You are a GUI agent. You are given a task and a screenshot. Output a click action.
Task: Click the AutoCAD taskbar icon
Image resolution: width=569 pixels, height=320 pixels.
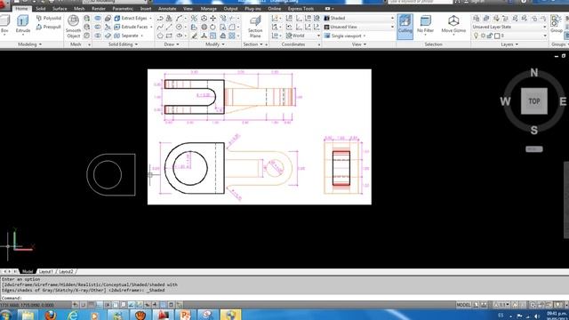coord(163,316)
